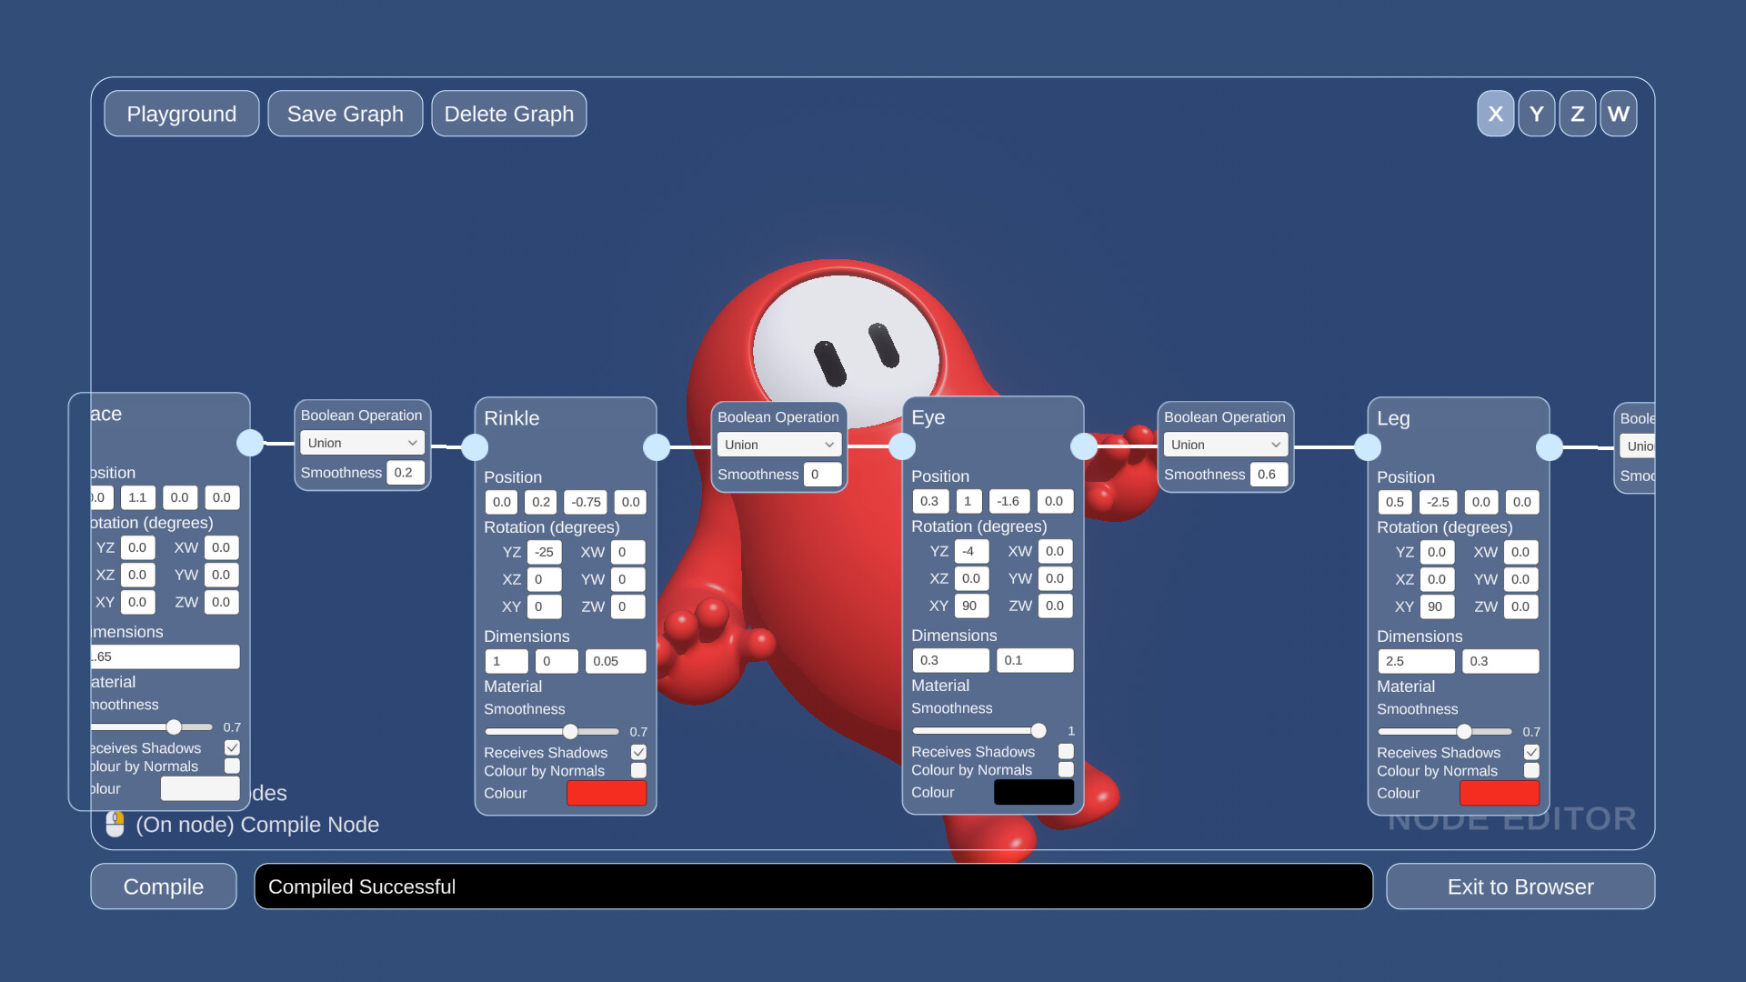The image size is (1746, 982).
Task: Select the socket on the rightmost Boolean Operation node
Action: pos(1551,446)
